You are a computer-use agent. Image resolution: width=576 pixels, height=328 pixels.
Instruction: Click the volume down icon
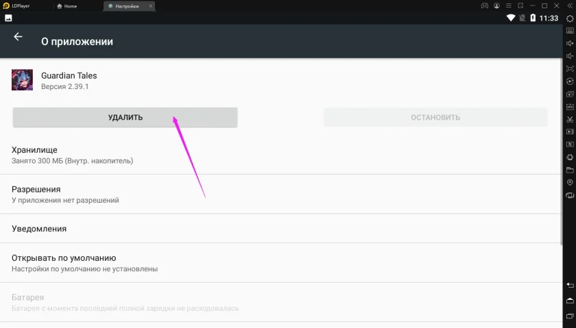click(x=570, y=56)
